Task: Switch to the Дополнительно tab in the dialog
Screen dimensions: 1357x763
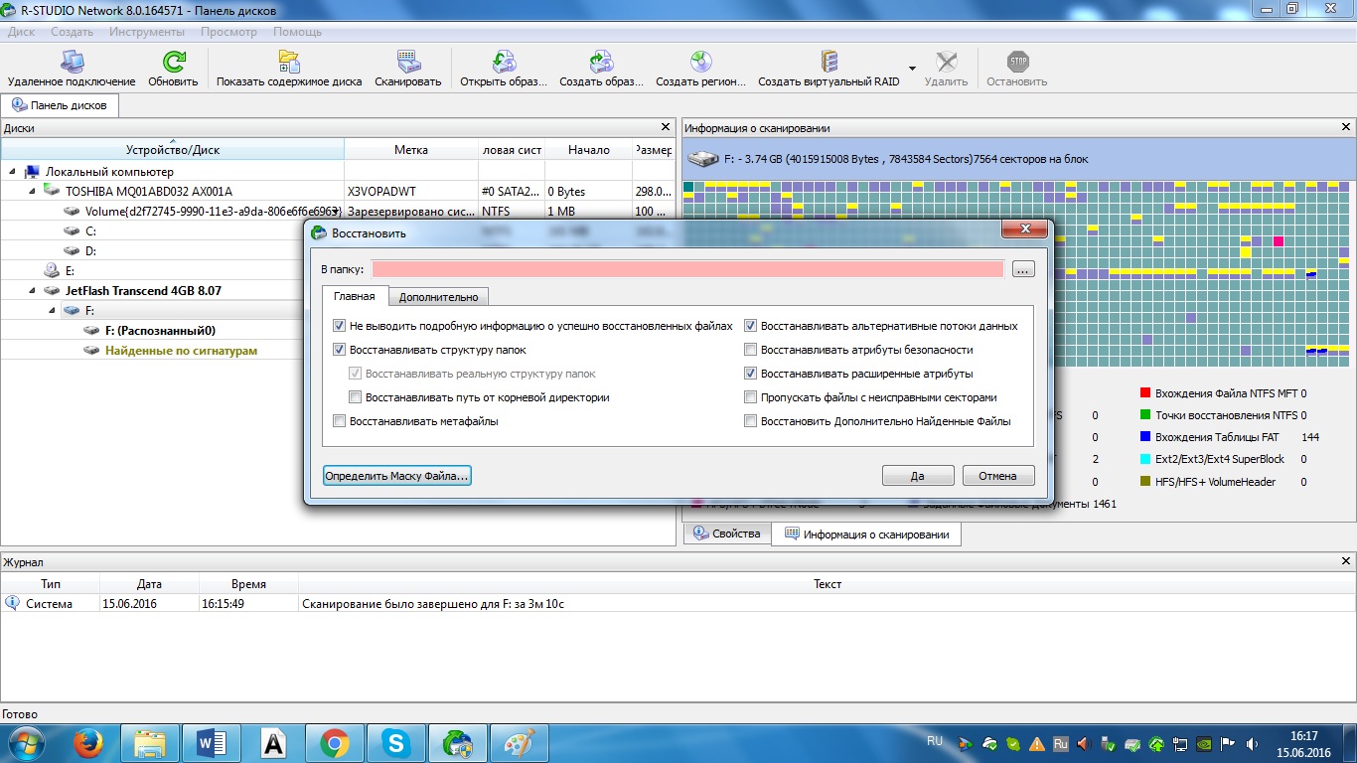Action: click(438, 296)
